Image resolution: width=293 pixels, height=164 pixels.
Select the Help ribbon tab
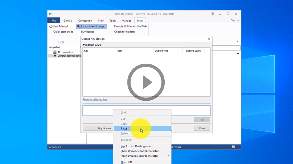(140, 20)
